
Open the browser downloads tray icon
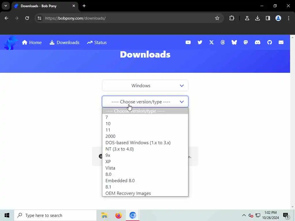pos(257,18)
